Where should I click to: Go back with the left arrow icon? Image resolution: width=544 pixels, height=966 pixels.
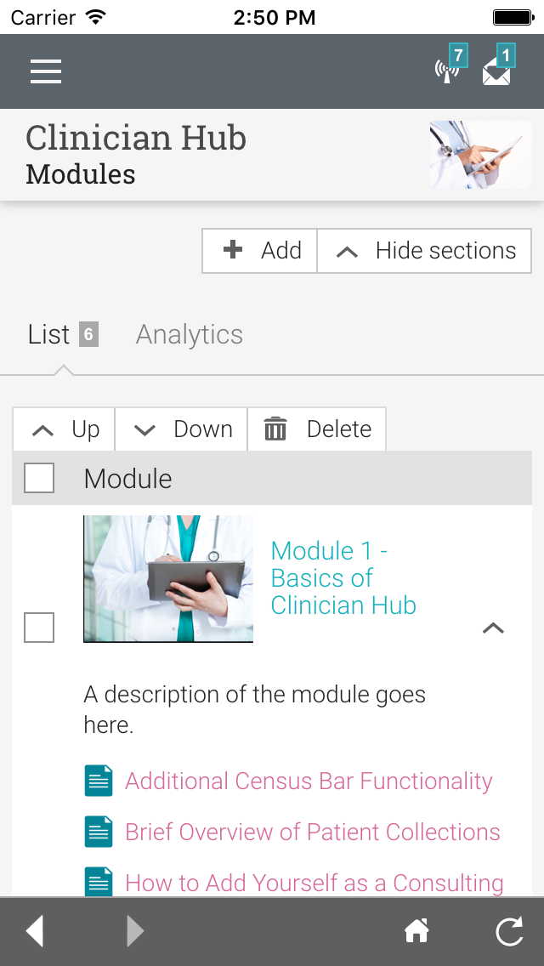tap(35, 931)
